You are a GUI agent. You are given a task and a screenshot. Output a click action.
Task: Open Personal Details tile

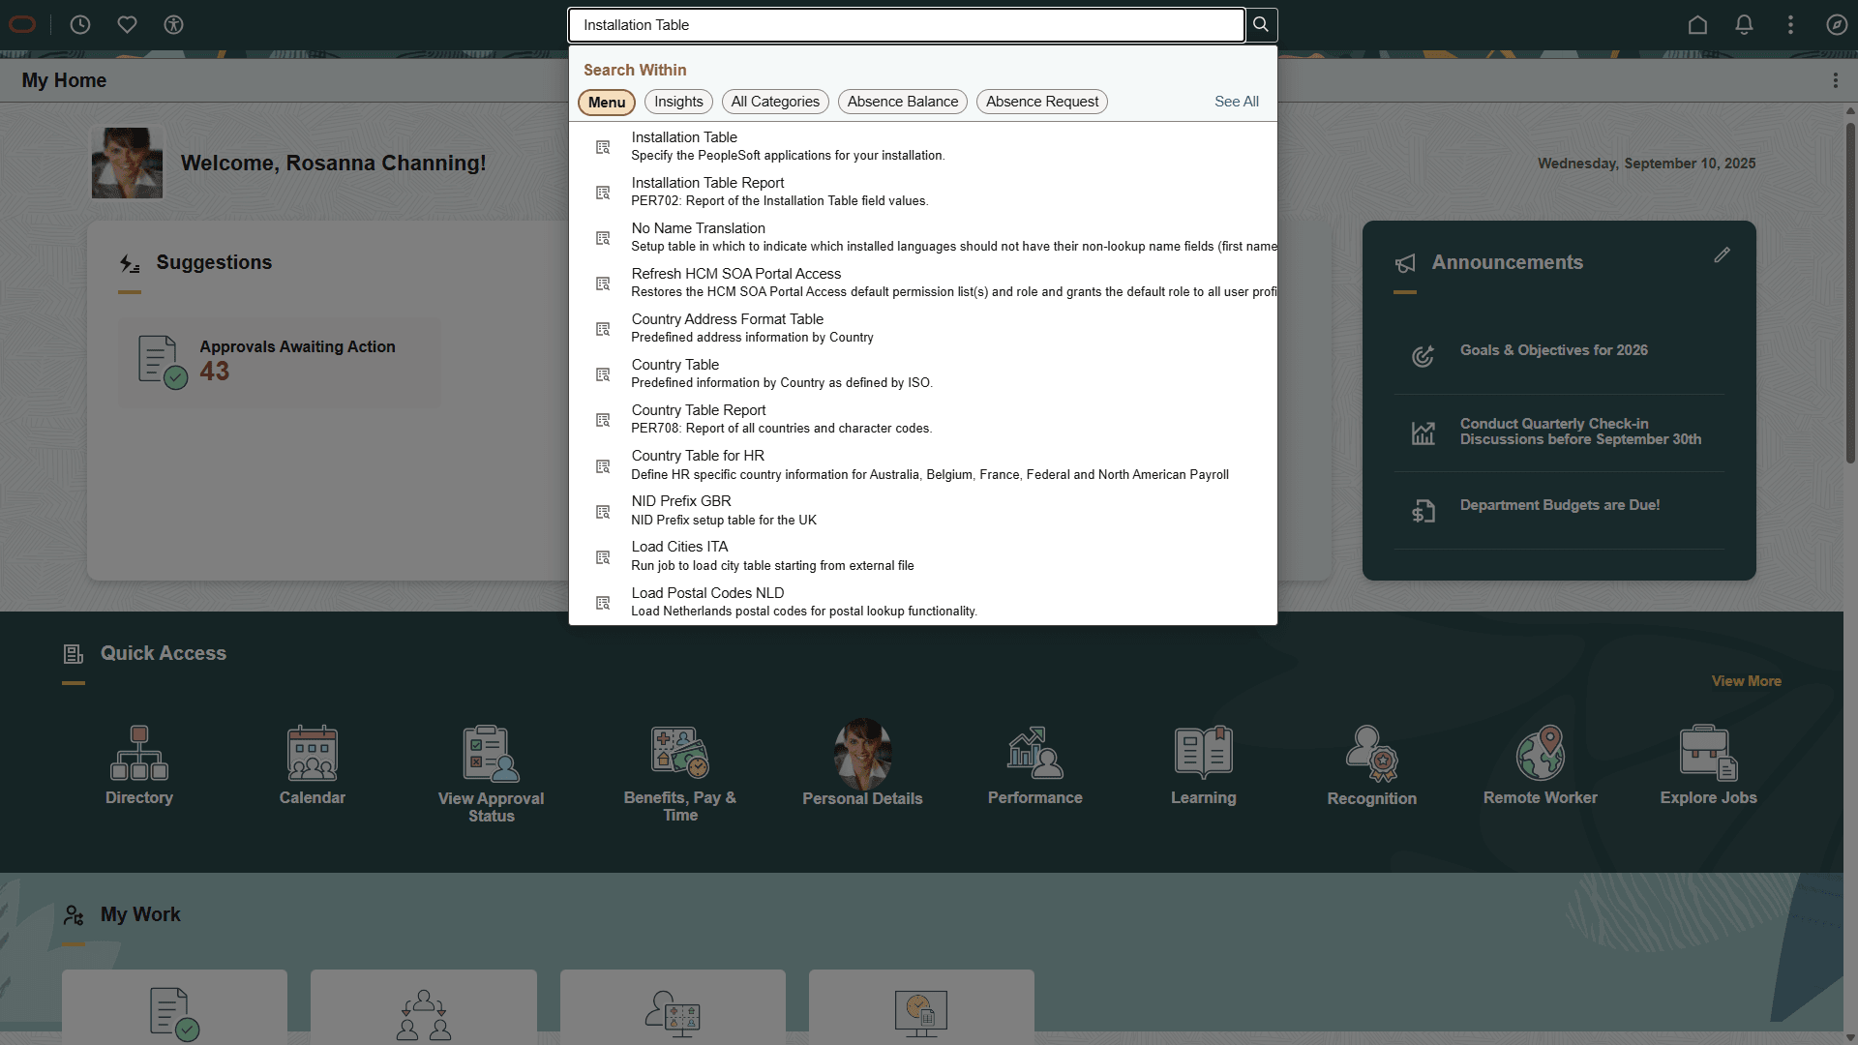pyautogui.click(x=862, y=763)
